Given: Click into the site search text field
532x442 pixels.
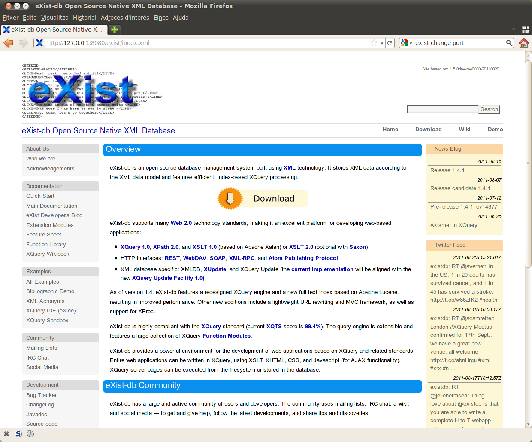Looking at the screenshot, I should tap(442, 109).
